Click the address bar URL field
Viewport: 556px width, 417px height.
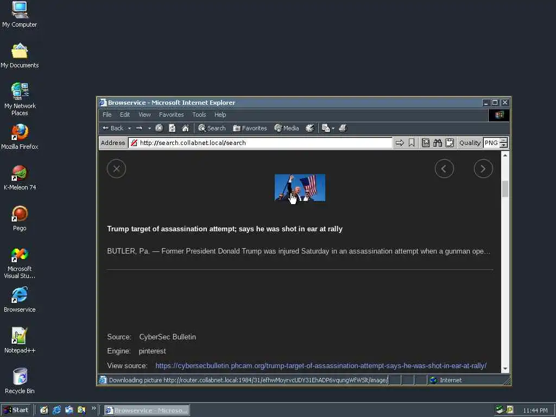(x=261, y=143)
